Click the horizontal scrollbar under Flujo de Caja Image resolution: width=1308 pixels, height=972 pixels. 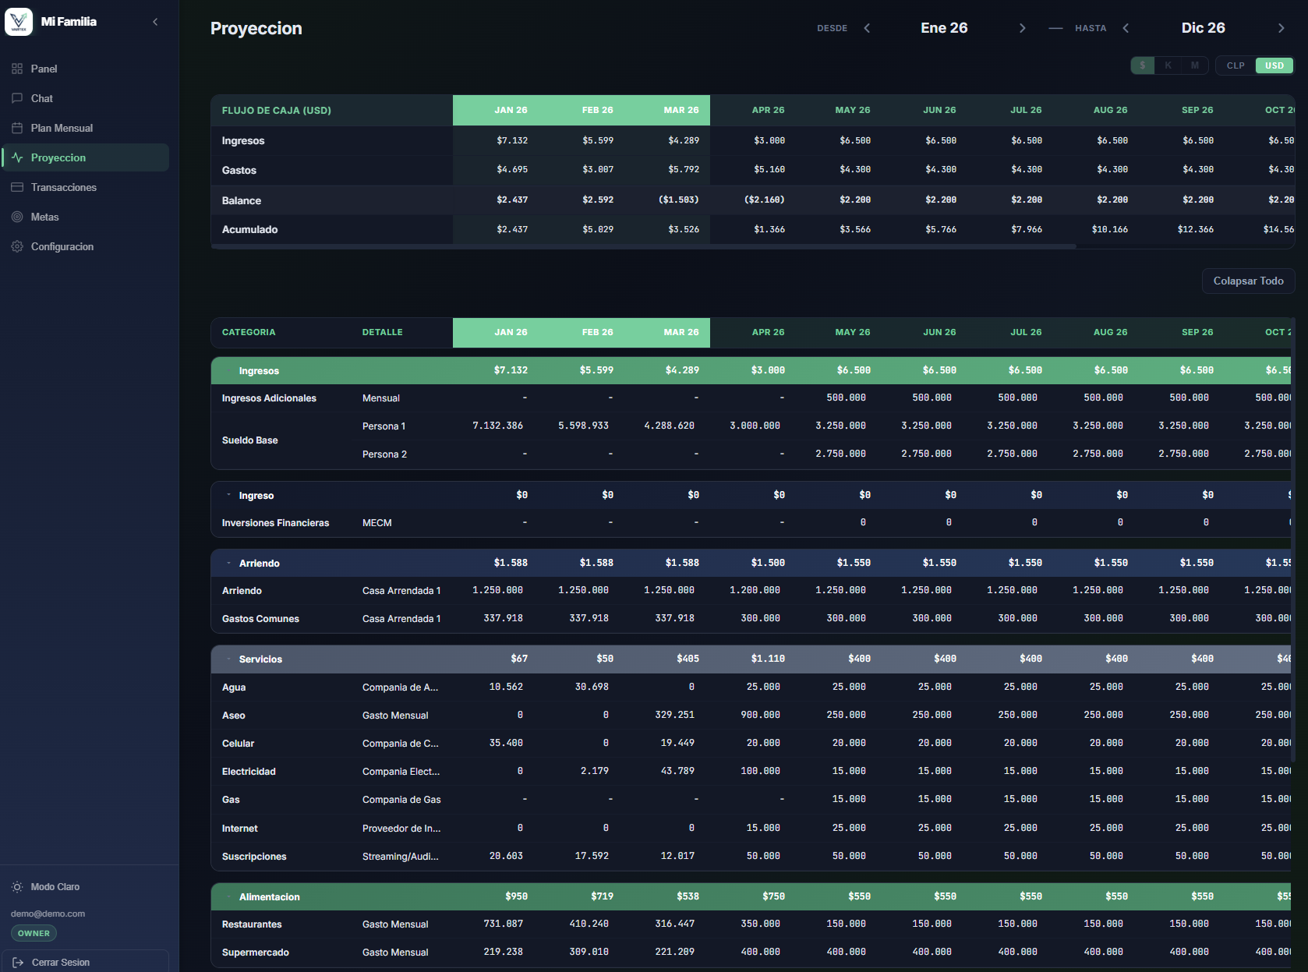(x=643, y=246)
